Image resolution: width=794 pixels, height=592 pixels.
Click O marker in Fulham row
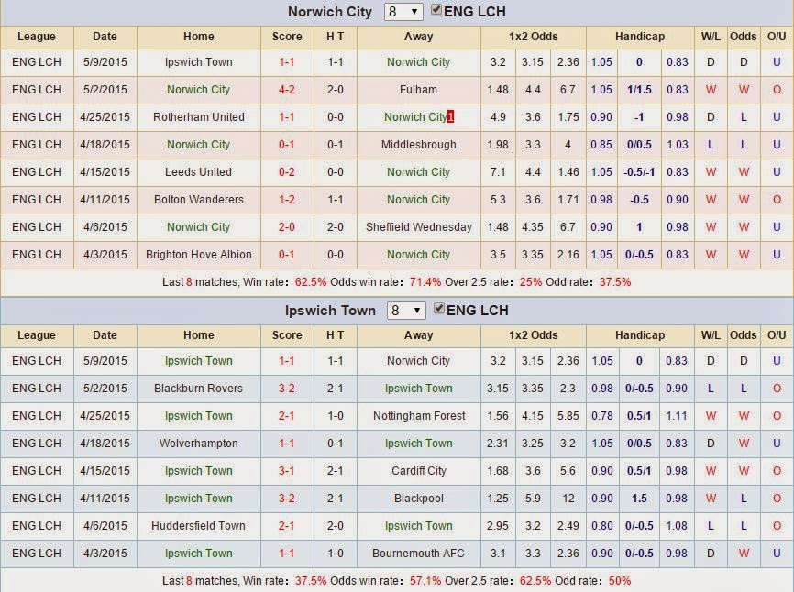777,90
